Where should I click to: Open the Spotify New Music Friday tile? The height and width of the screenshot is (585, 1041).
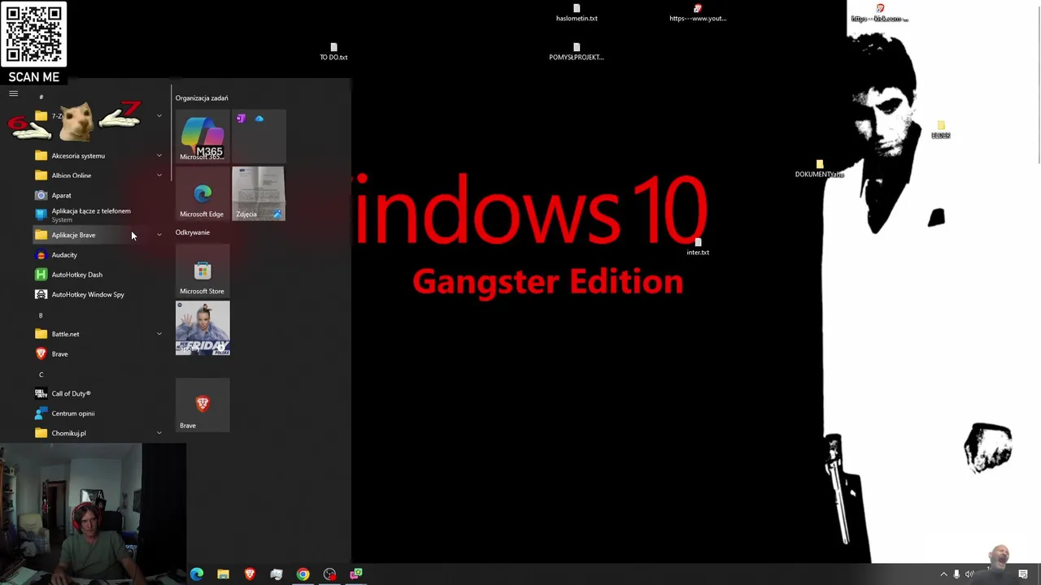pyautogui.click(x=203, y=328)
